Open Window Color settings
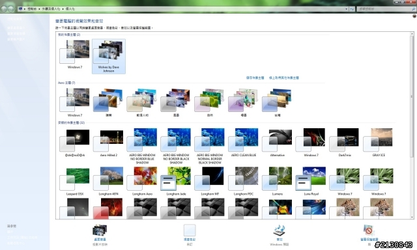This screenshot has height=250, width=417. click(x=190, y=235)
